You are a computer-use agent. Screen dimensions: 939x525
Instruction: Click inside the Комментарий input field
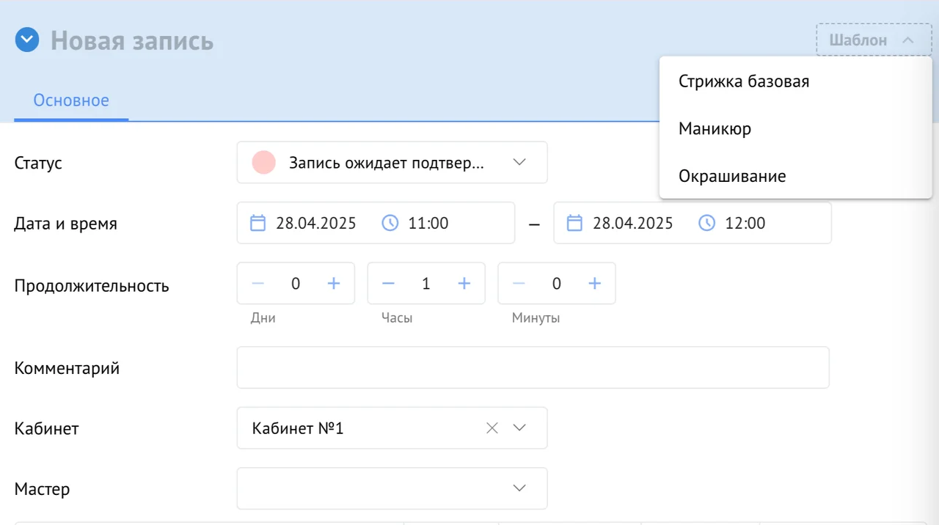pos(533,367)
